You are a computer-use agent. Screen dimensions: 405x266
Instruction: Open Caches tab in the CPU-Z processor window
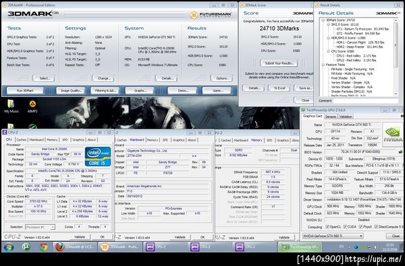point(22,139)
